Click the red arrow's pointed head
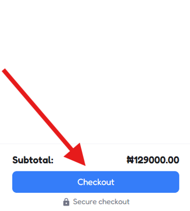The width and height of the screenshot is (190, 211). (x=76, y=156)
